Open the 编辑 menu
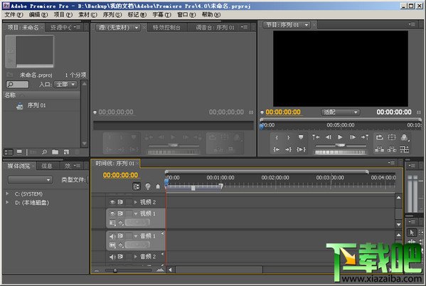 coord(38,14)
